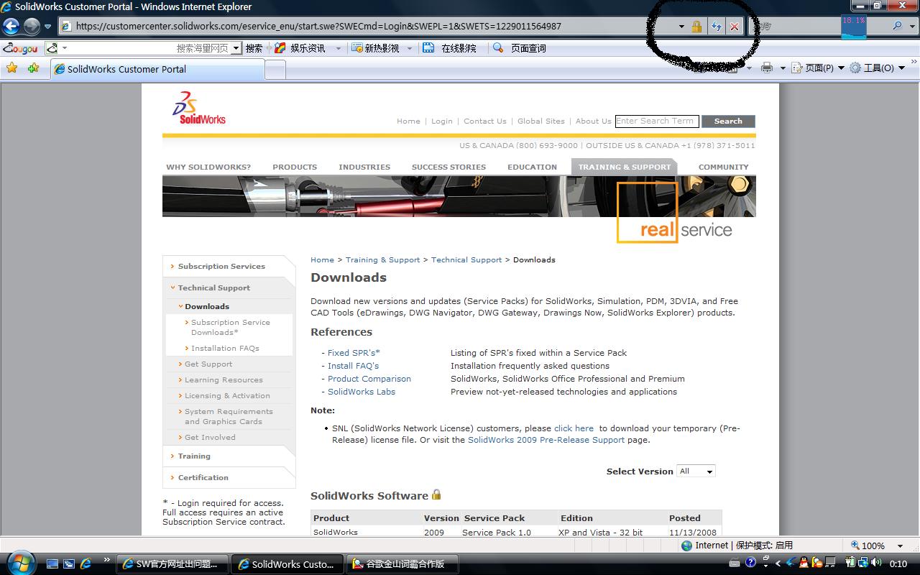Click the IE Back arrow button
This screenshot has height=575, width=920.
coord(11,27)
